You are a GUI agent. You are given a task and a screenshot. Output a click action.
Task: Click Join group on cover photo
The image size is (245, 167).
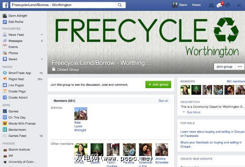click(x=224, y=67)
